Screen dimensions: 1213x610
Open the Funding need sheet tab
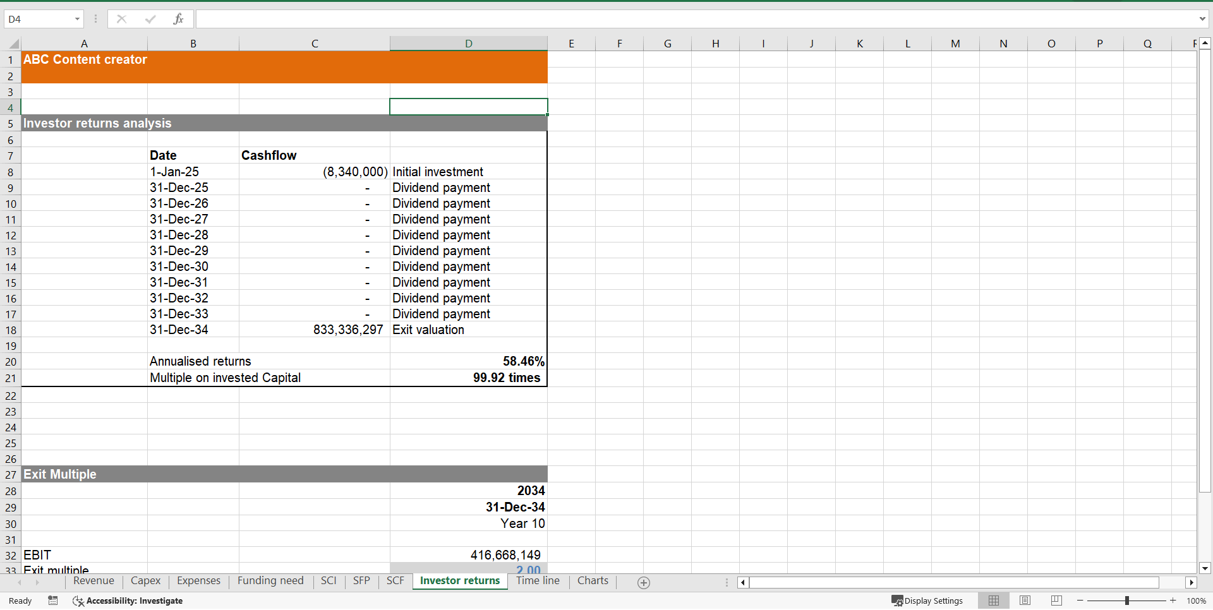[270, 581]
